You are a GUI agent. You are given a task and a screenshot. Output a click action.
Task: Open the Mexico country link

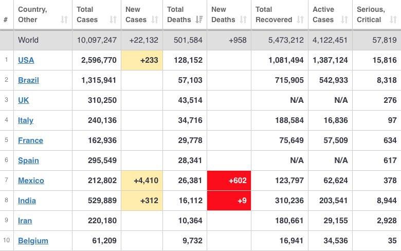pos(31,181)
